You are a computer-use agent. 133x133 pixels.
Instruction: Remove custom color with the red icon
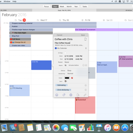(72, 78)
